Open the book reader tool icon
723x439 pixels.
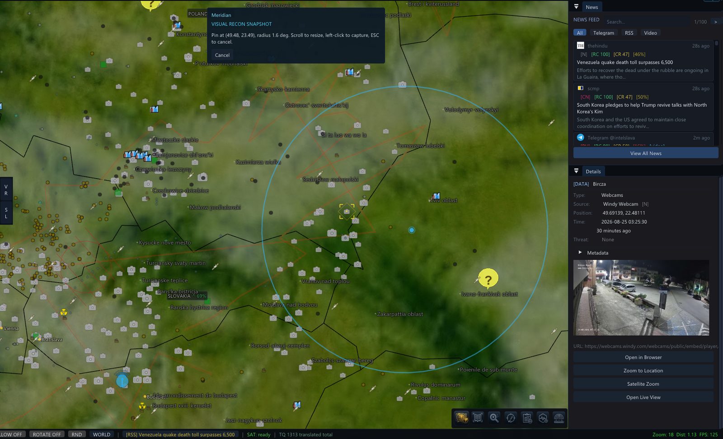(478, 418)
